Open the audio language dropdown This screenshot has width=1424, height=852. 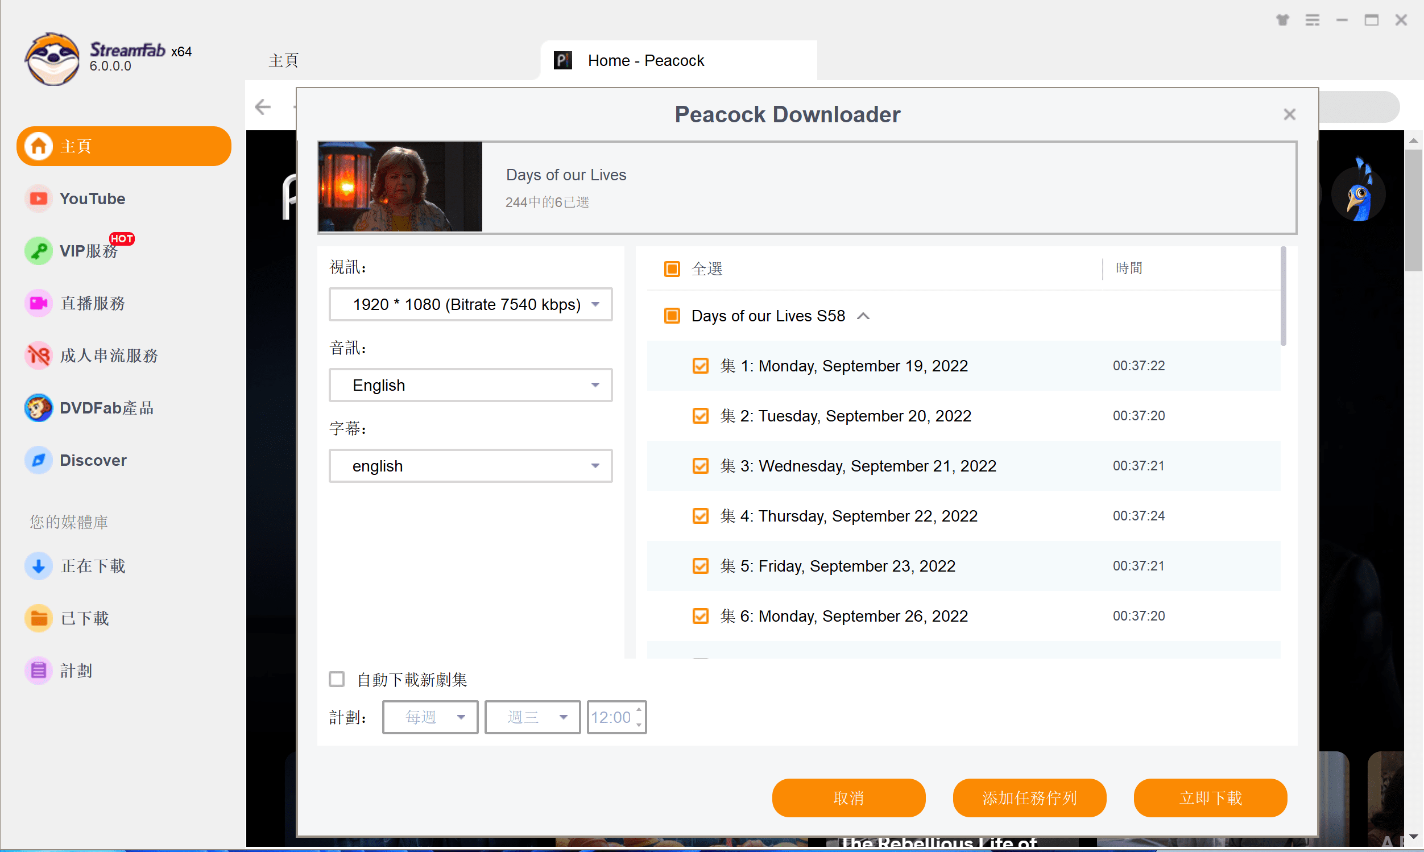pos(471,385)
